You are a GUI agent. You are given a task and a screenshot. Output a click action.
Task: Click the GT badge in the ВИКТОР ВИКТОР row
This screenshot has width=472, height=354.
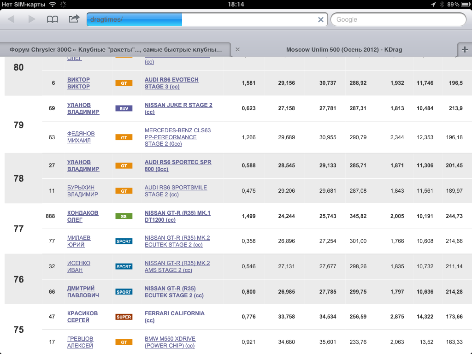point(124,83)
